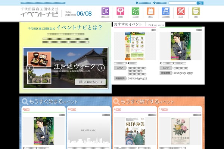224x149 pixels.
Task: Open the No Photo placeholder event card
Action: click(x=89, y=131)
